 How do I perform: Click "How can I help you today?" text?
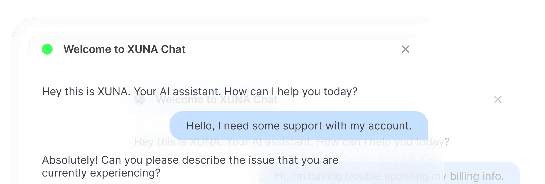click(x=291, y=91)
